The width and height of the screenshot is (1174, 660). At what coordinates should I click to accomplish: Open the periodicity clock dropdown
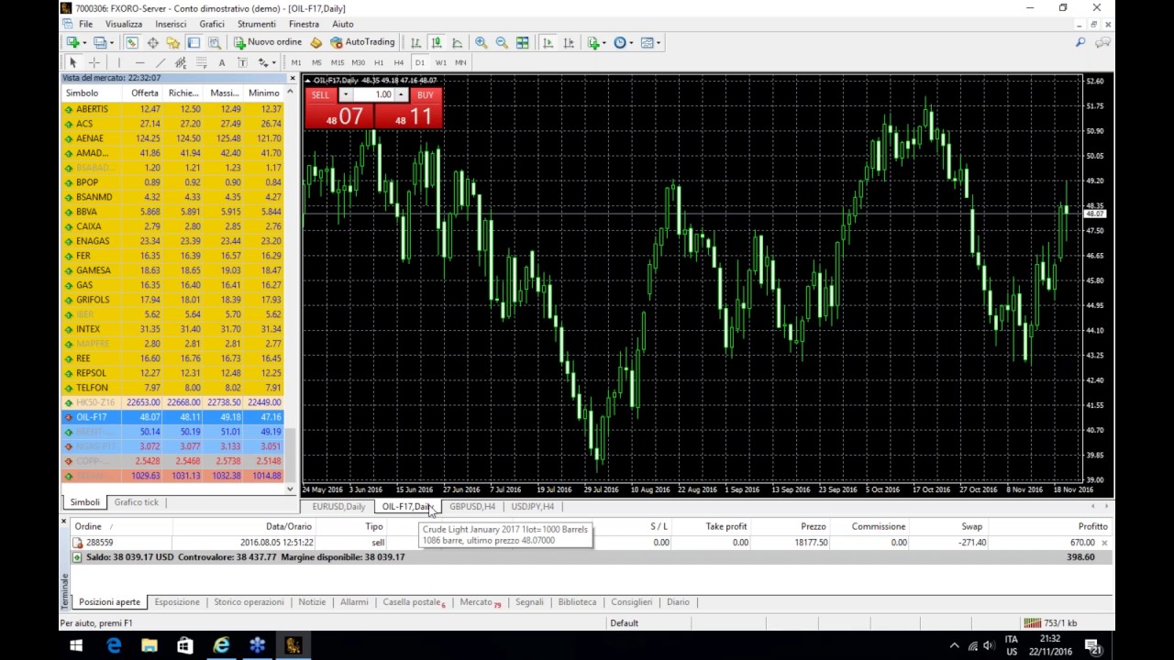624,42
